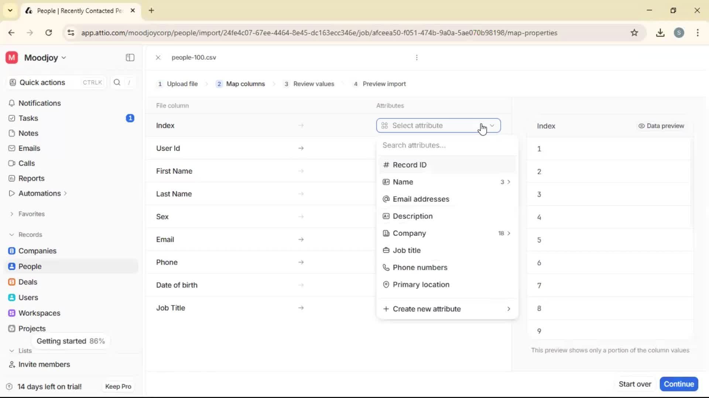The width and height of the screenshot is (709, 398).
Task: Switch to the Review values step
Action: pyautogui.click(x=314, y=84)
